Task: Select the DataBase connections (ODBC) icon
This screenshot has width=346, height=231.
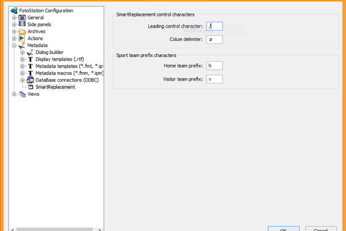Action: [x=31, y=80]
